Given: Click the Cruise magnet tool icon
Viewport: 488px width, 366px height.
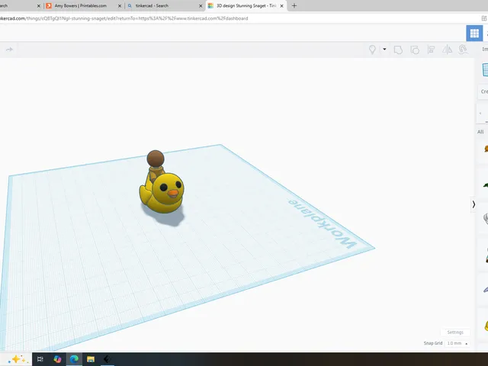Looking at the screenshot, I should [463, 50].
